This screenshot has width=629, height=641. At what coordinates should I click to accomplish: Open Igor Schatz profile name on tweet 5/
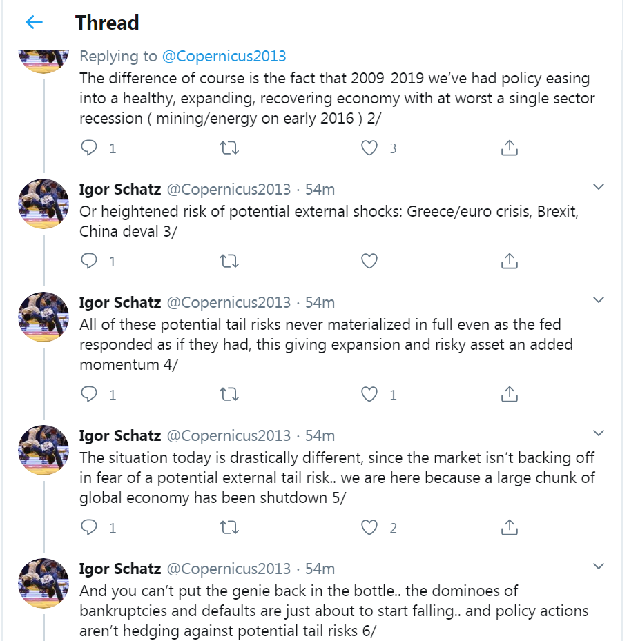(120, 436)
